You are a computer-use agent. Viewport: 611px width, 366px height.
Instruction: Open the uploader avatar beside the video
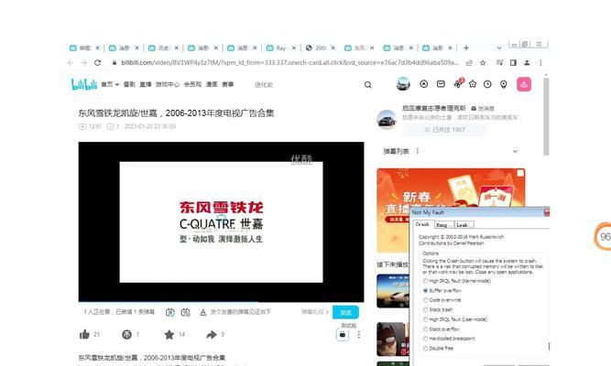[x=387, y=119]
